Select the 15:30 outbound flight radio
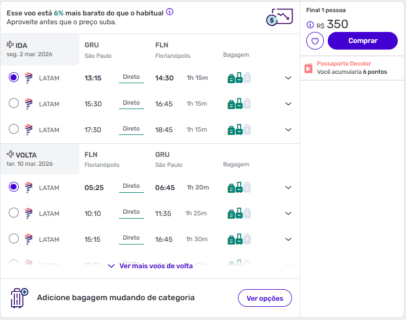 tap(14, 103)
